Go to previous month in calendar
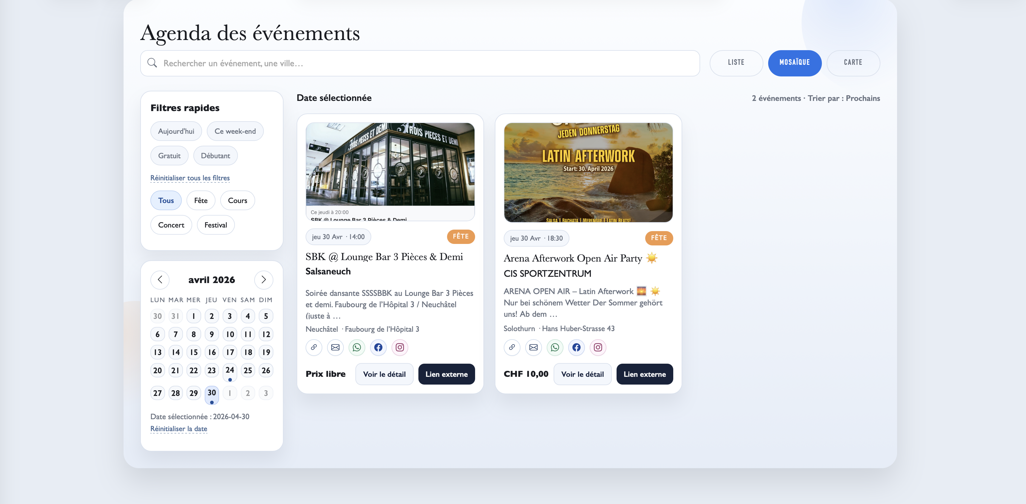Screen dimensions: 1026x504 (160, 280)
